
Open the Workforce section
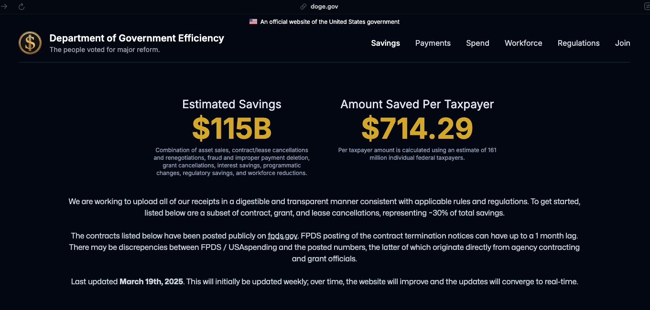(523, 43)
